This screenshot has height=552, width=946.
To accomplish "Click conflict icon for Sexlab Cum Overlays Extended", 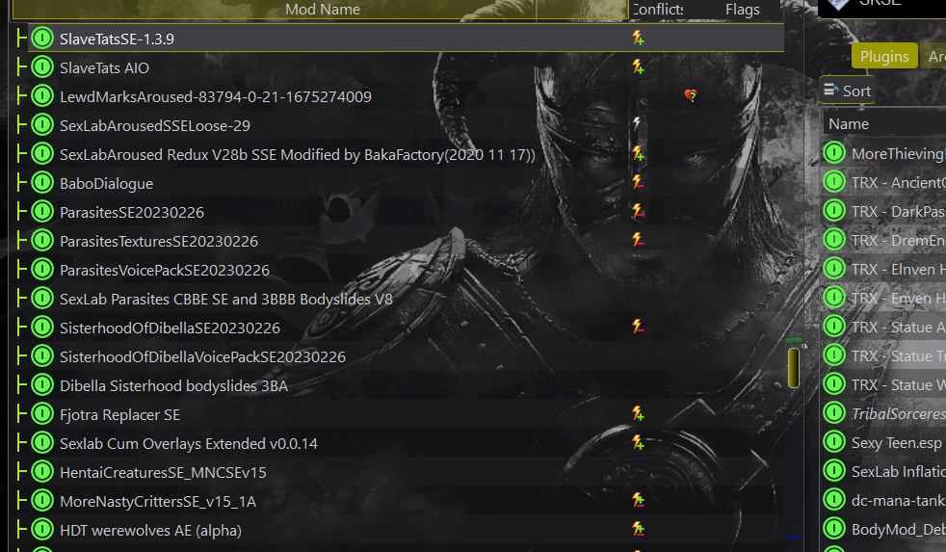I will [638, 443].
